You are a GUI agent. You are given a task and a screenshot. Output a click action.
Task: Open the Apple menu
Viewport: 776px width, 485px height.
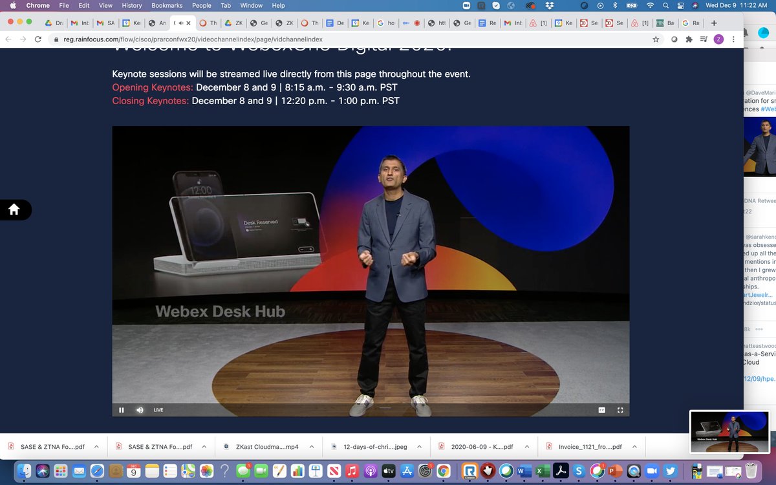[x=12, y=5]
